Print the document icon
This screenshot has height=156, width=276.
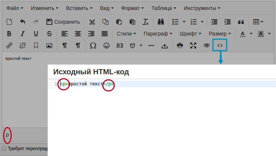point(180,45)
